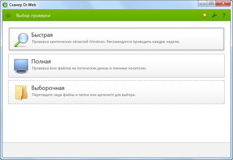Open settings via the wrench icon
Screen dimensions: 233x160
214,16
